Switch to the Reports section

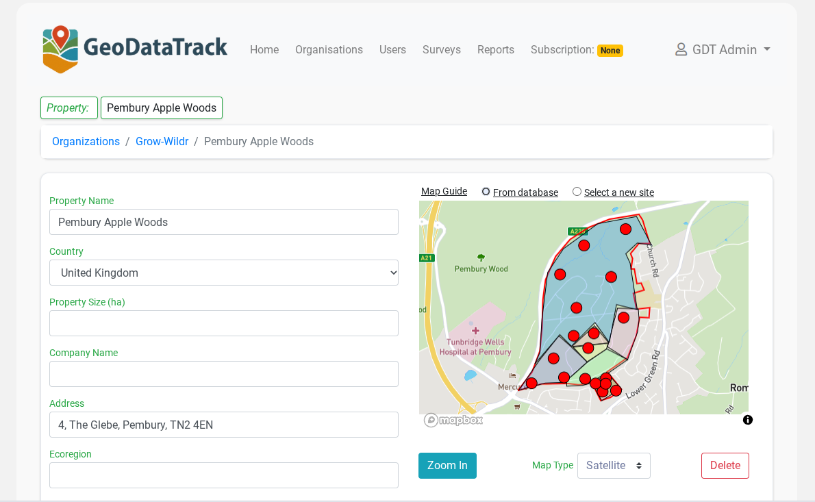pos(495,49)
